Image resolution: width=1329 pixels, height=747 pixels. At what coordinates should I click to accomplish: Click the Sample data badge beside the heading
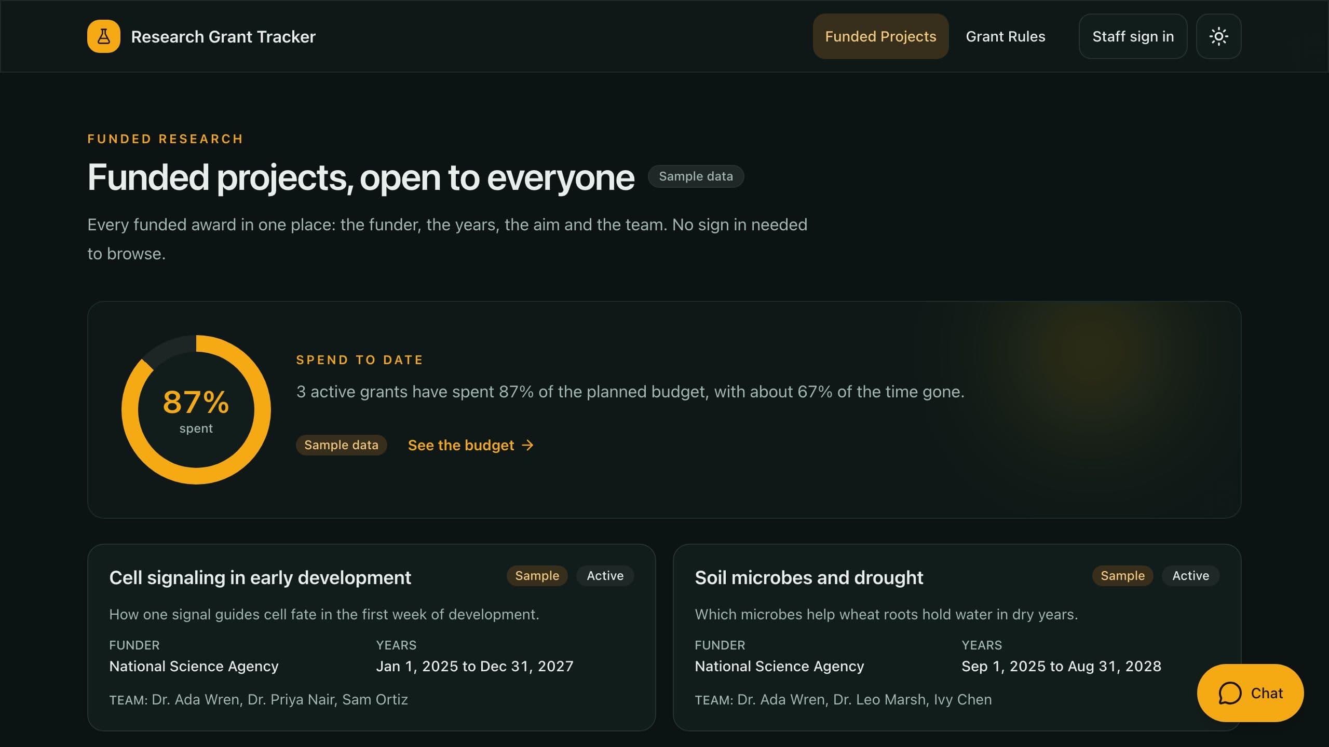[x=696, y=176]
